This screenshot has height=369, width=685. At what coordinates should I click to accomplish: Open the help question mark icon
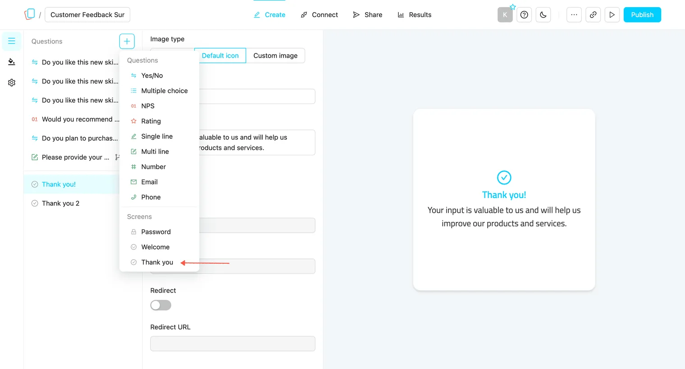524,15
